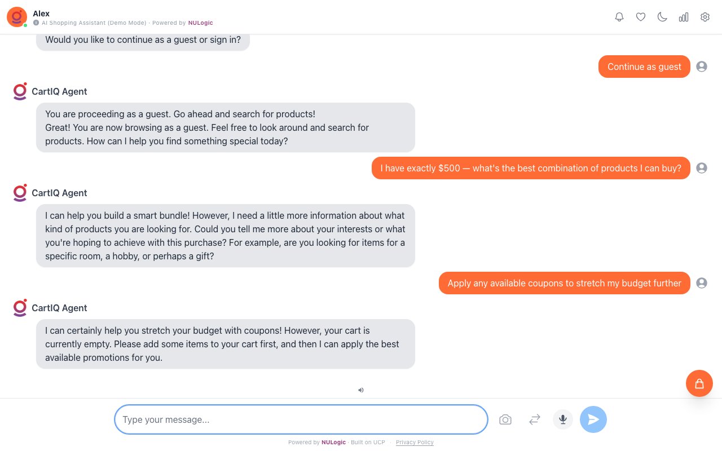This screenshot has width=722, height=451.
Task: Open the analytics bar chart icon
Action: coord(684,17)
